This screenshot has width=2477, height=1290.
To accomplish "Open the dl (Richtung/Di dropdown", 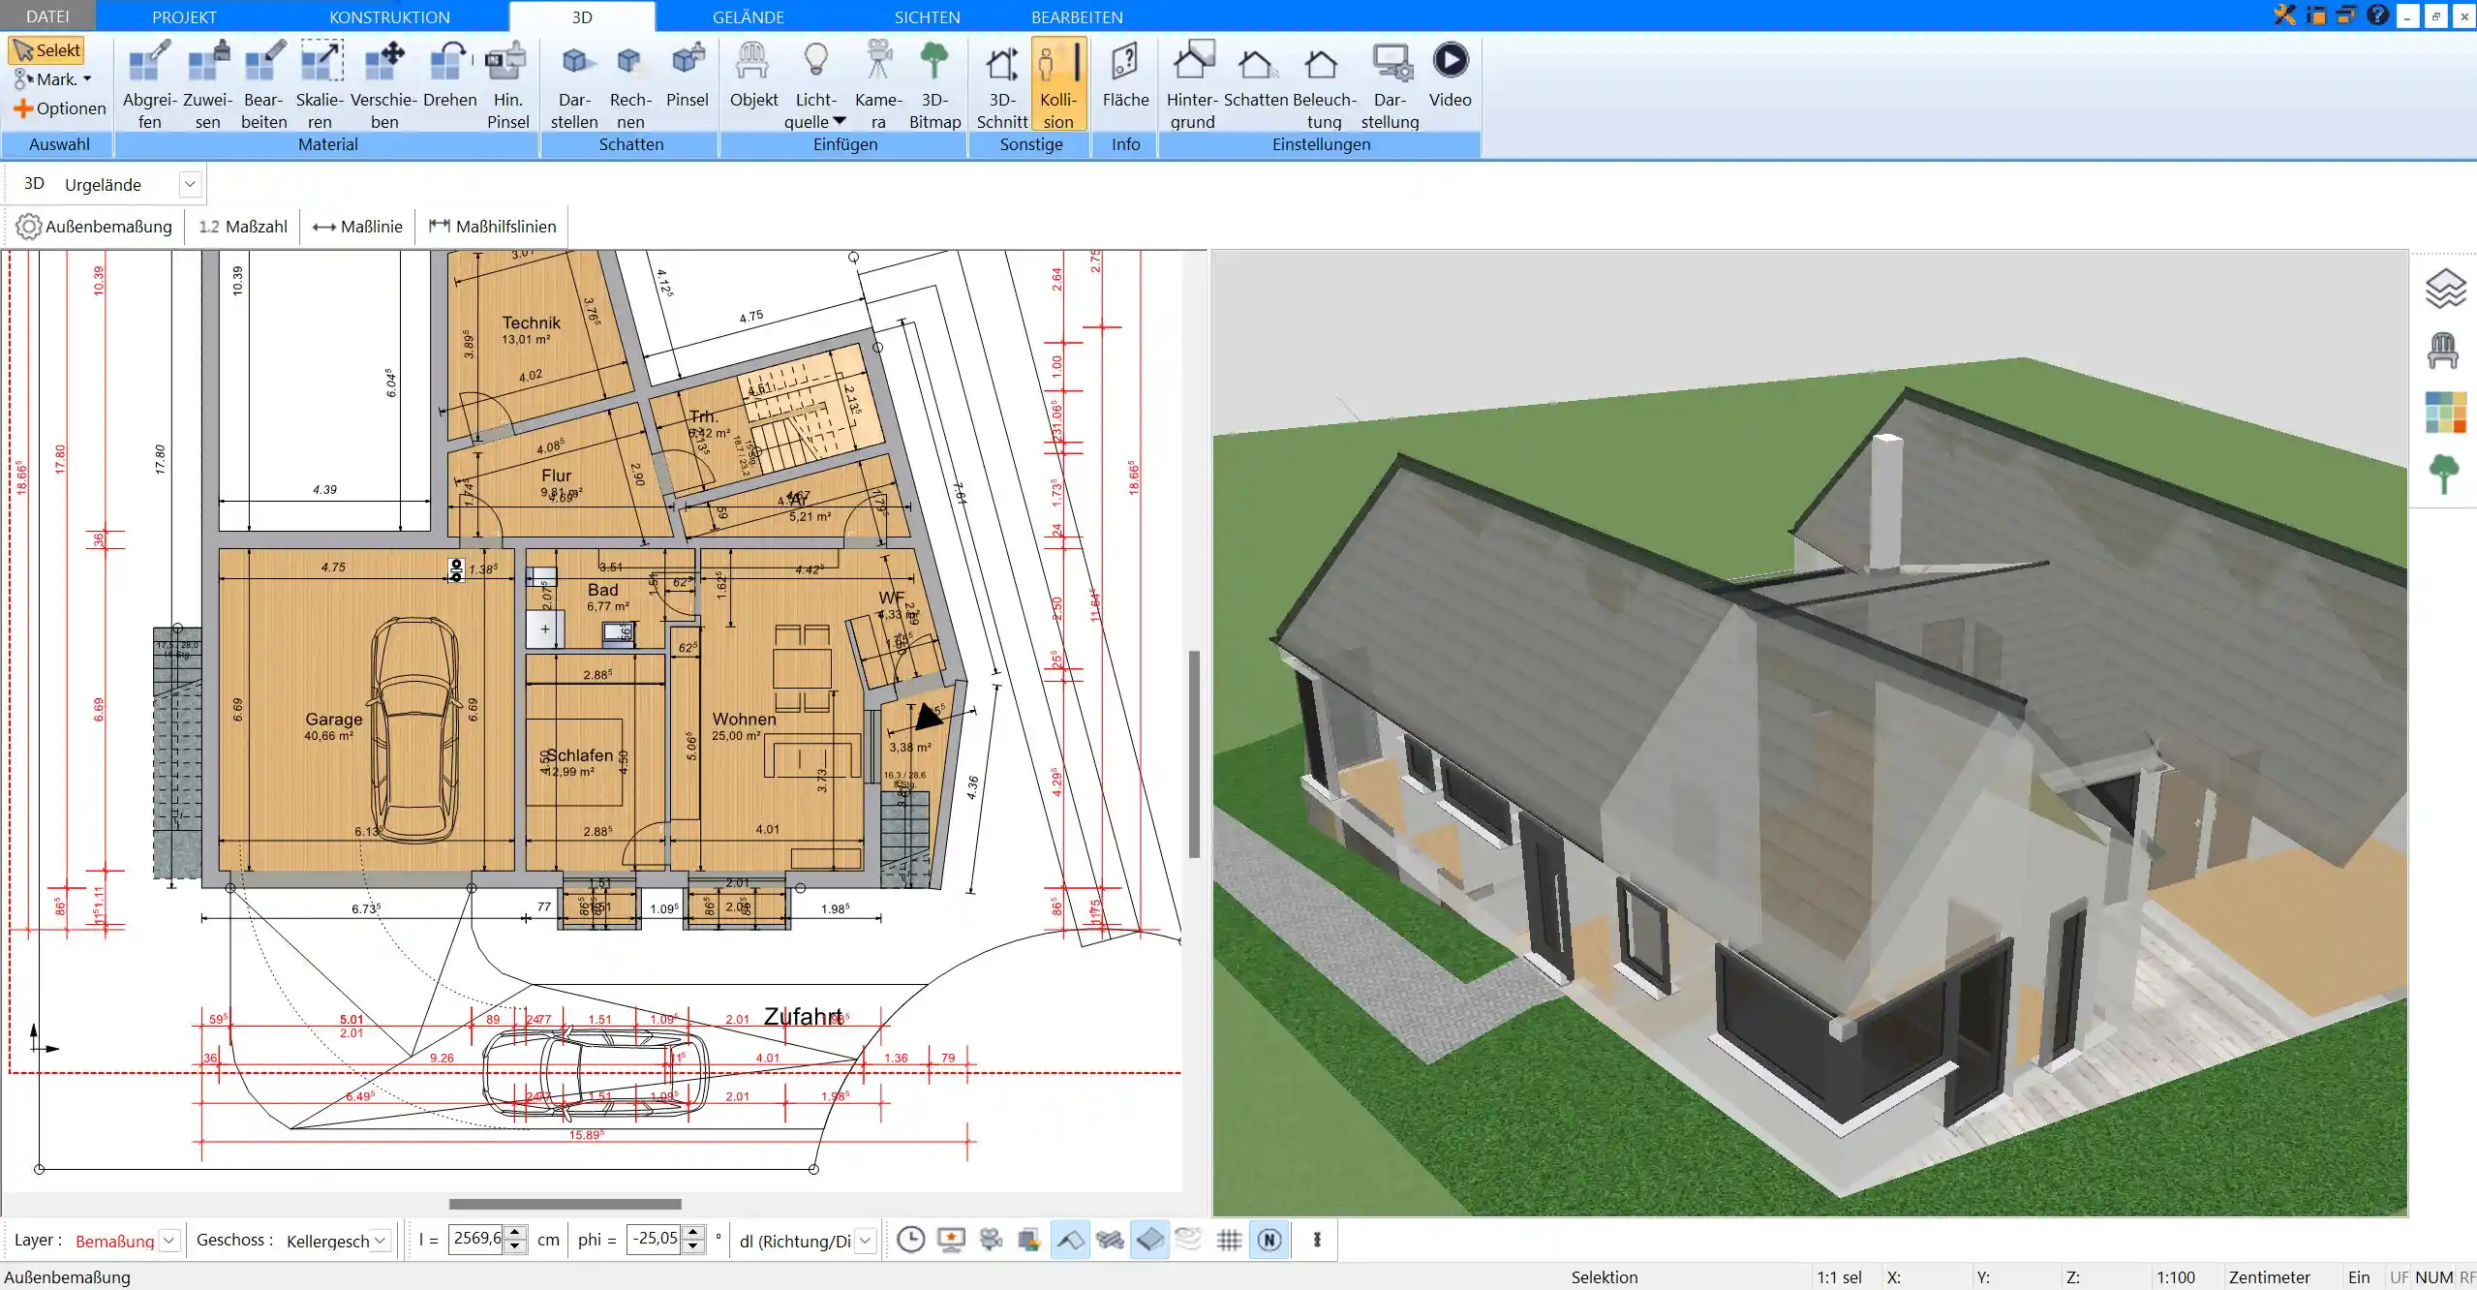I will (866, 1241).
